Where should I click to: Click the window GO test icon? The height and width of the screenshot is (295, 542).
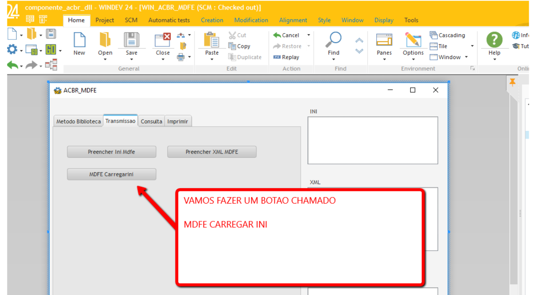click(x=31, y=50)
